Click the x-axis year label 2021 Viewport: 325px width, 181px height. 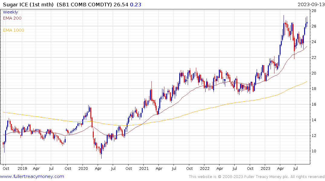tap(144, 168)
